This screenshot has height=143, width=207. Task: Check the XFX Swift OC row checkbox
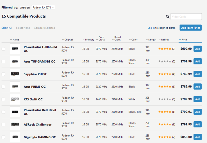click(3, 99)
